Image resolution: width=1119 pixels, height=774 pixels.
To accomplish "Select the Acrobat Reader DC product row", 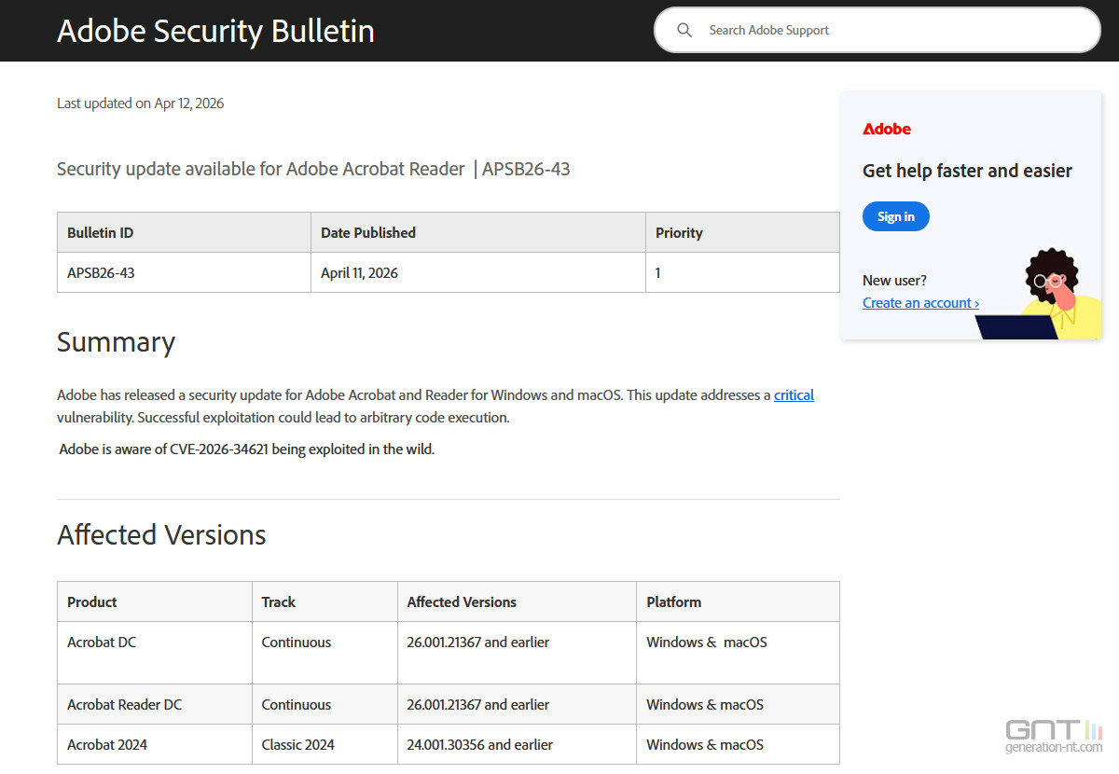I will [x=124, y=705].
